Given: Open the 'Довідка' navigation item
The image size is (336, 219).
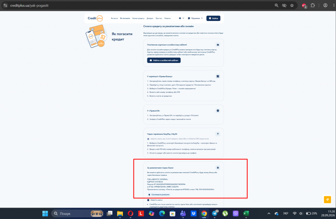Looking at the screenshot, I should tap(150, 18).
